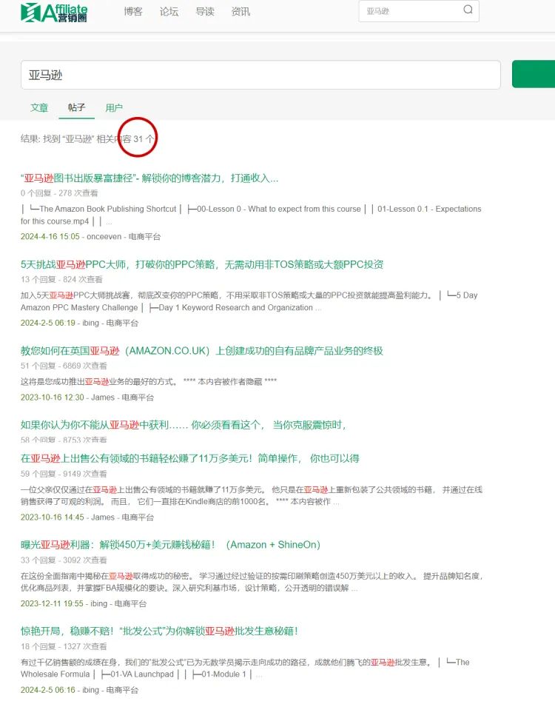
Task: Click 电商平台 on 2024-2-5 06:16 row
Action: click(x=122, y=690)
